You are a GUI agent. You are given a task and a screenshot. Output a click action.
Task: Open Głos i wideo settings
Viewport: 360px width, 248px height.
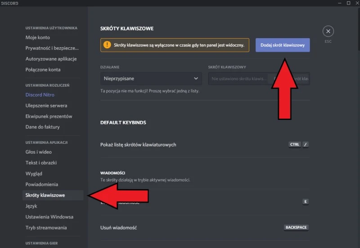[39, 152]
